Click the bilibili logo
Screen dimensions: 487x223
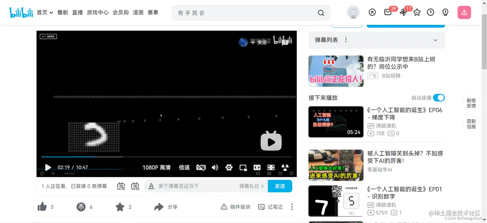pos(21,12)
